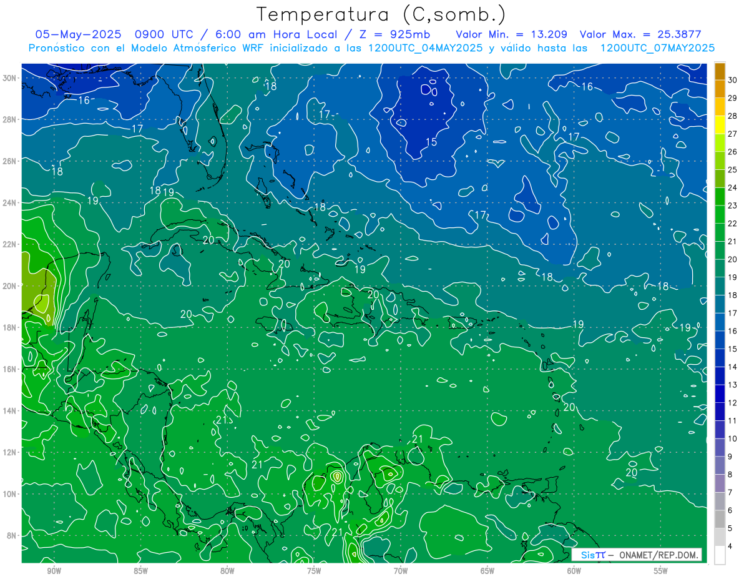Click the 10N latitude axis label

point(11,494)
